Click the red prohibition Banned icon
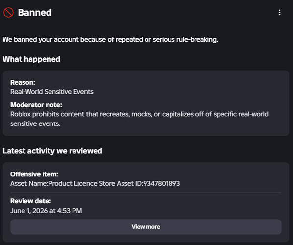 (x=8, y=13)
